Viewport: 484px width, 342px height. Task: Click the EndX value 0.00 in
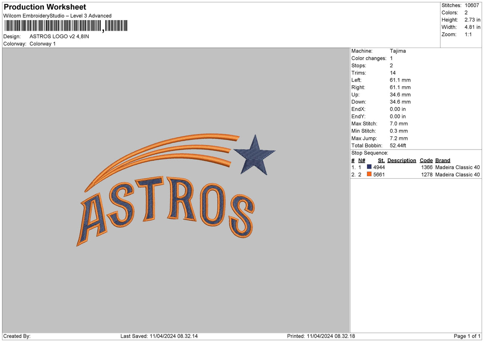pos(398,109)
